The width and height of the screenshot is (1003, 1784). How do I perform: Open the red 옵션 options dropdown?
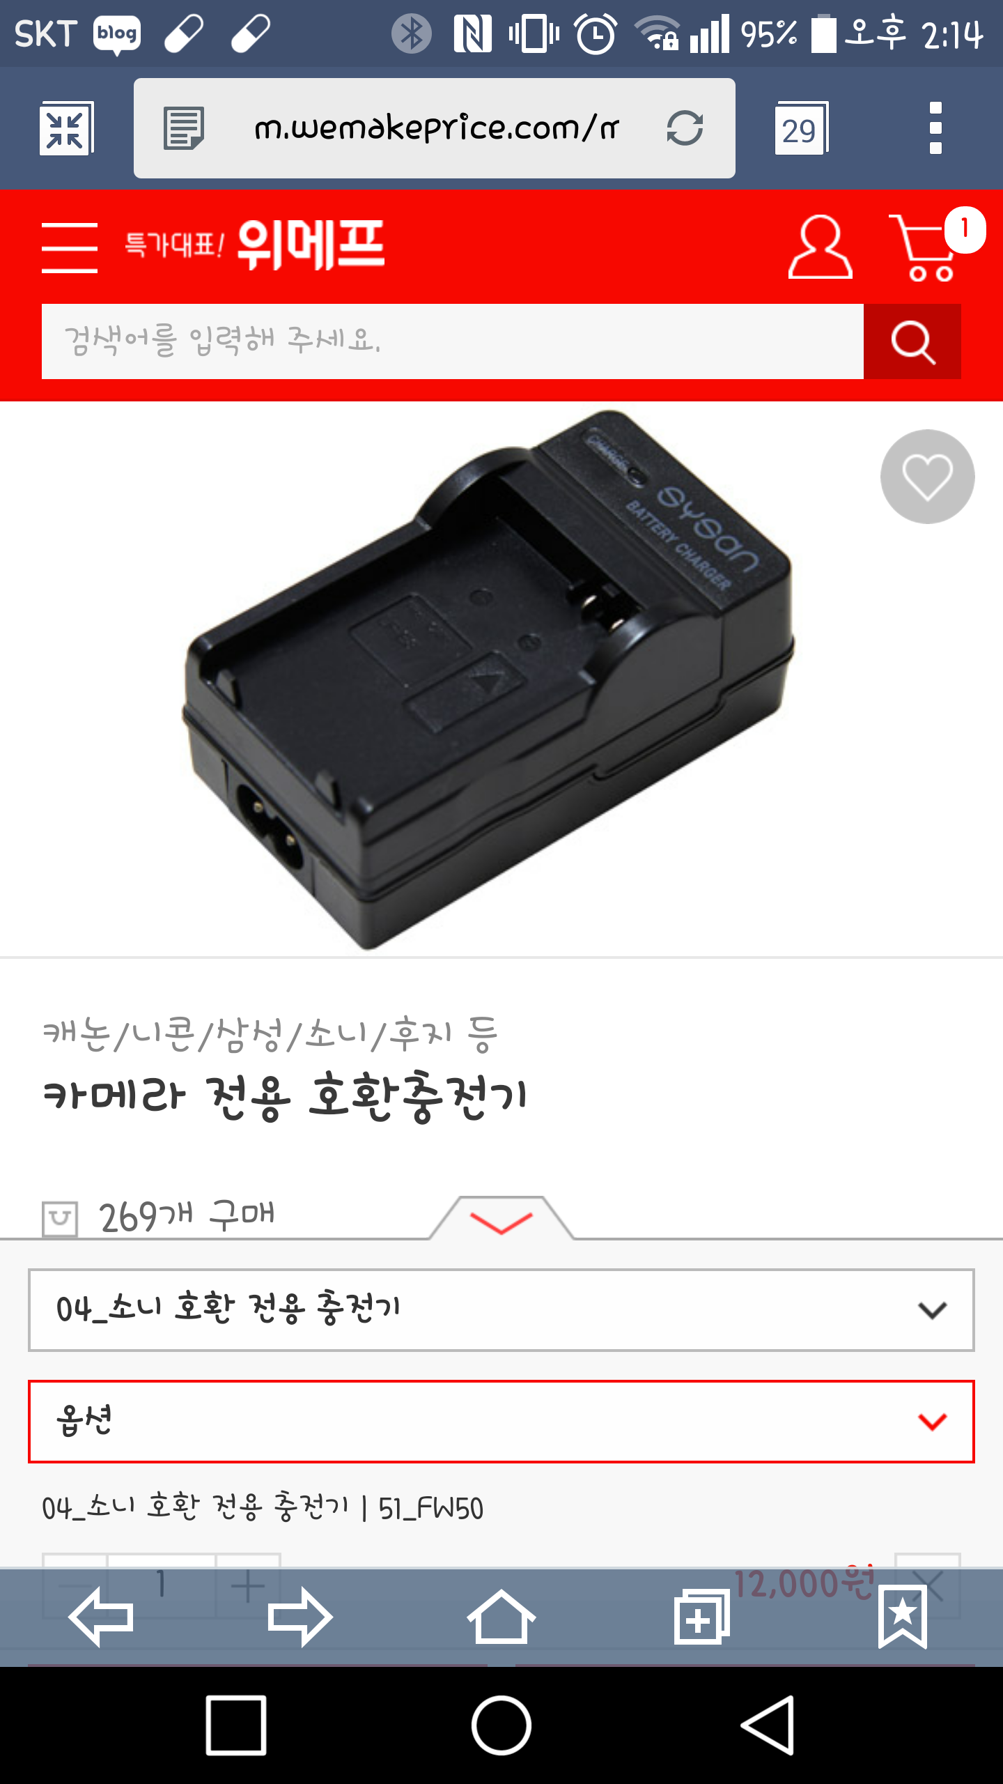(501, 1422)
